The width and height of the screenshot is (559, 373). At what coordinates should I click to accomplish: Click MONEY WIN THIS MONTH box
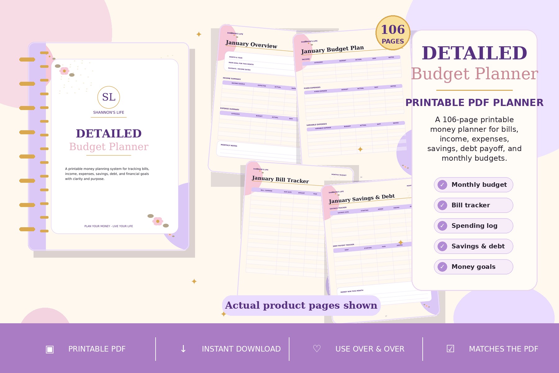pos(384,294)
